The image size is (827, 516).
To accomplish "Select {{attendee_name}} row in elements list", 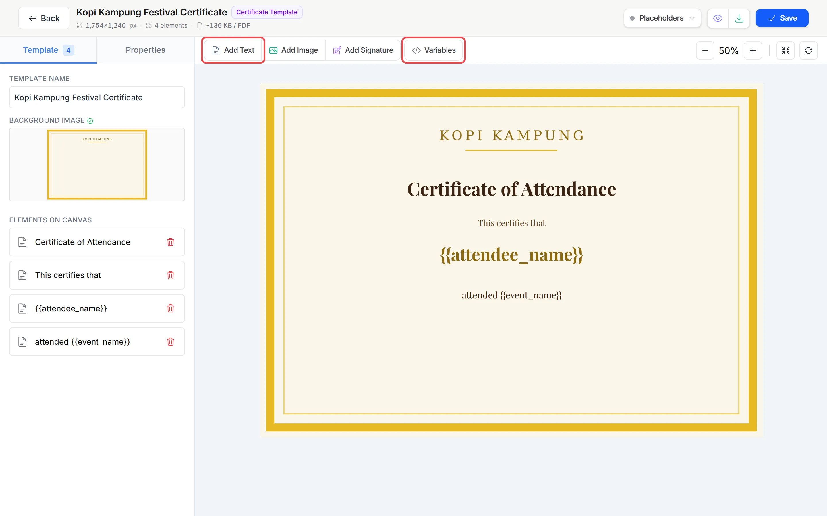I will tap(97, 308).
